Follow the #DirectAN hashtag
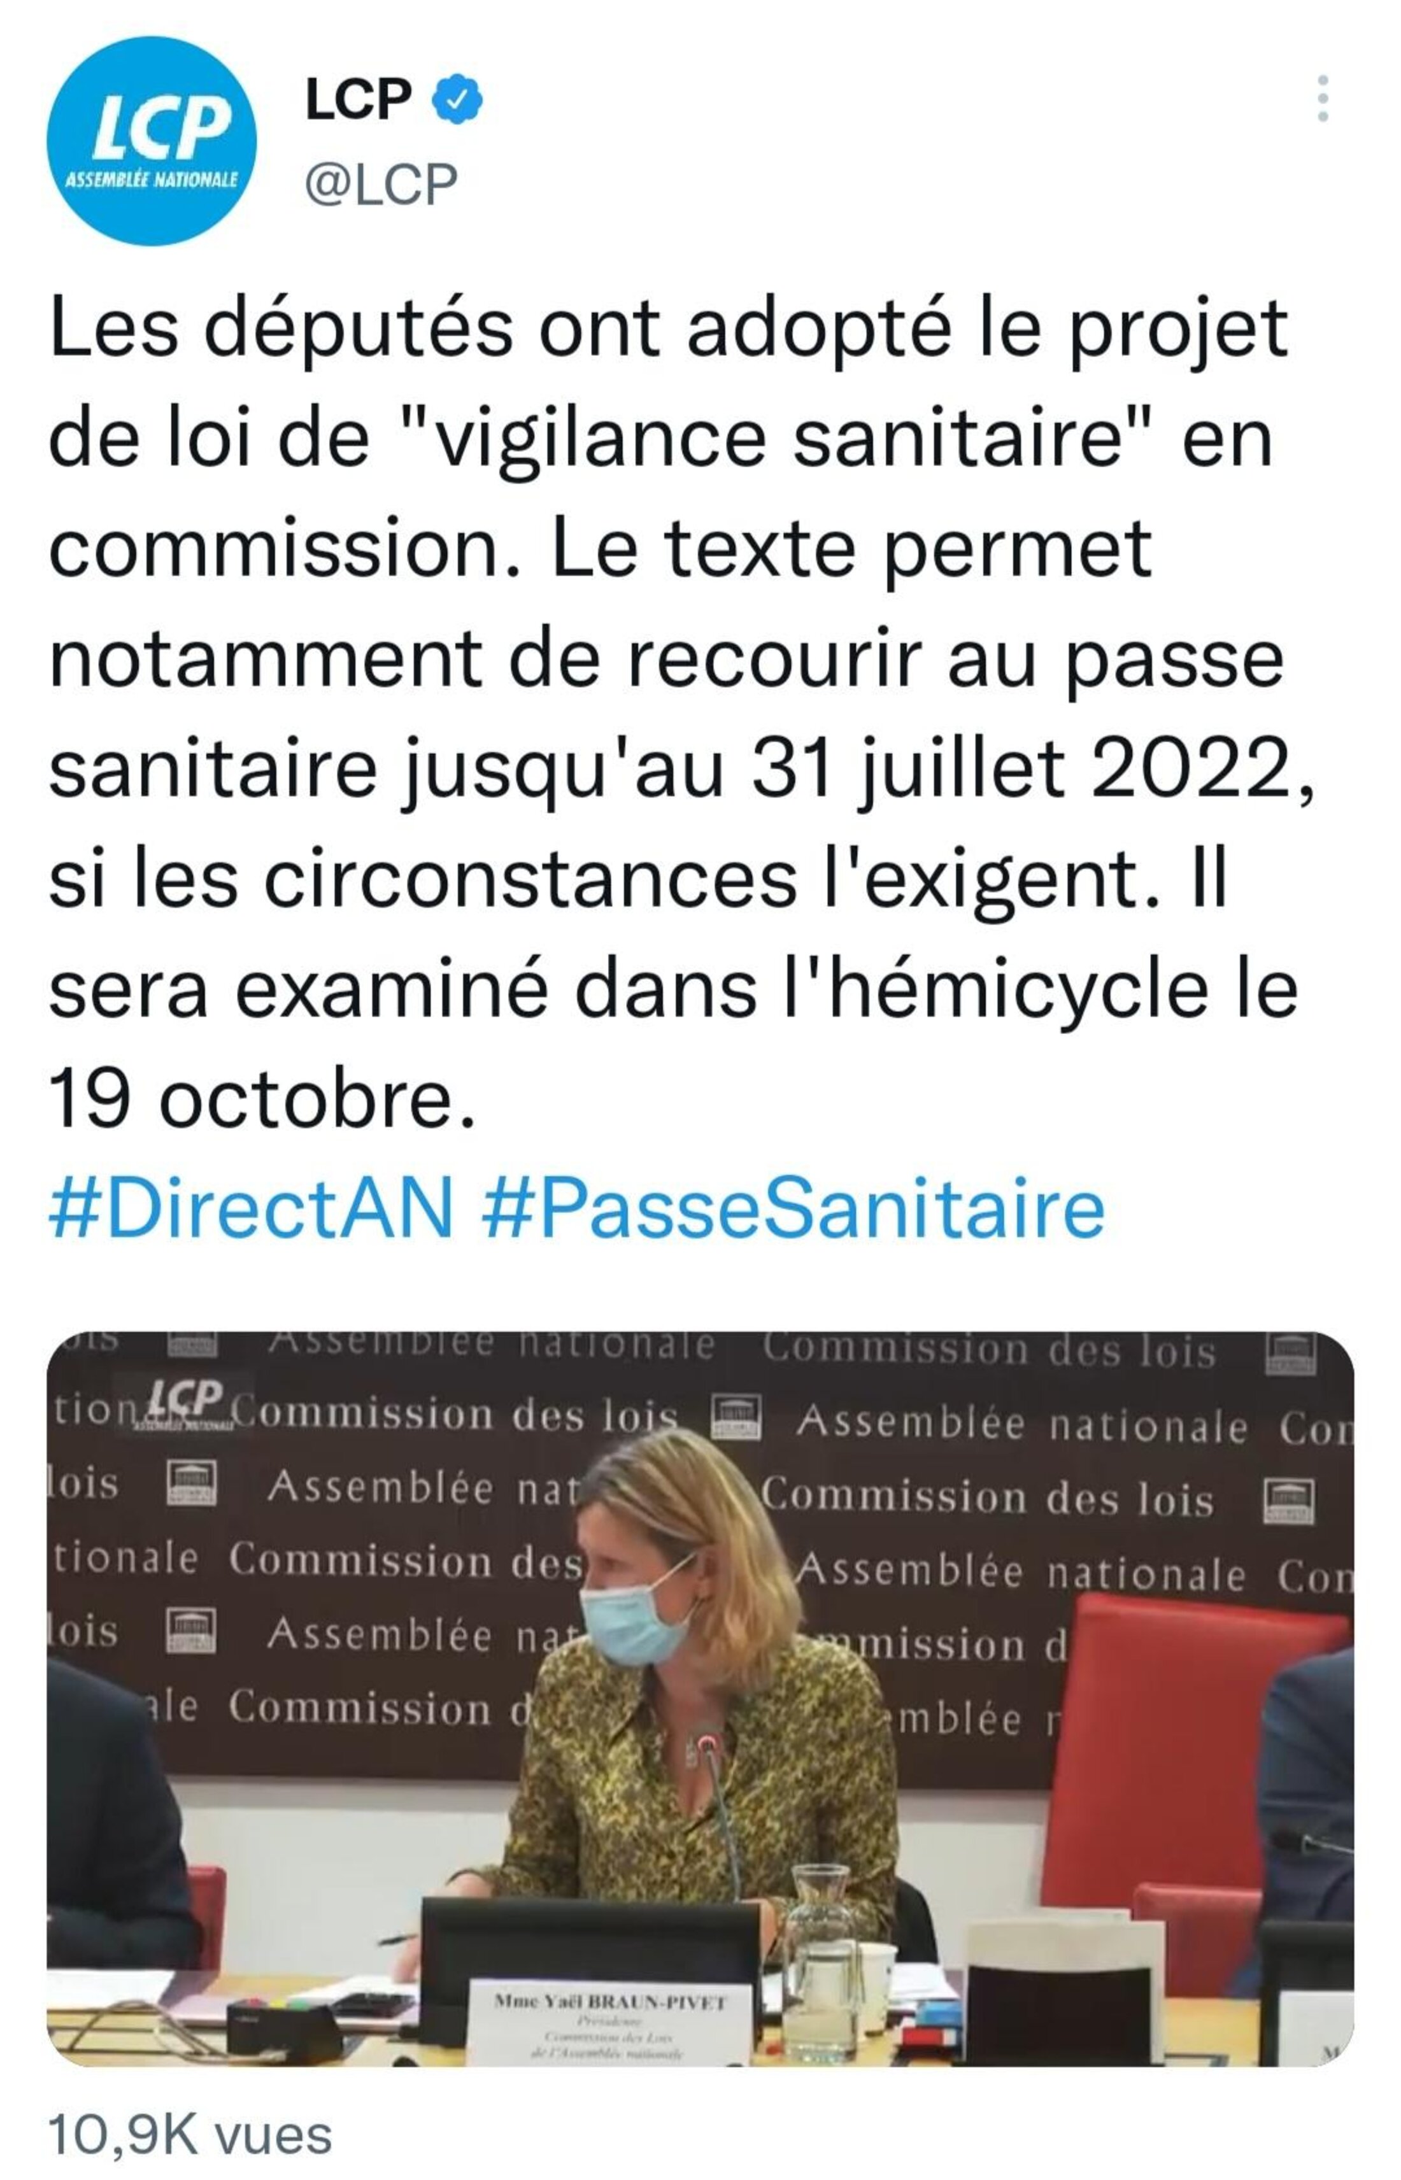 click(251, 1208)
